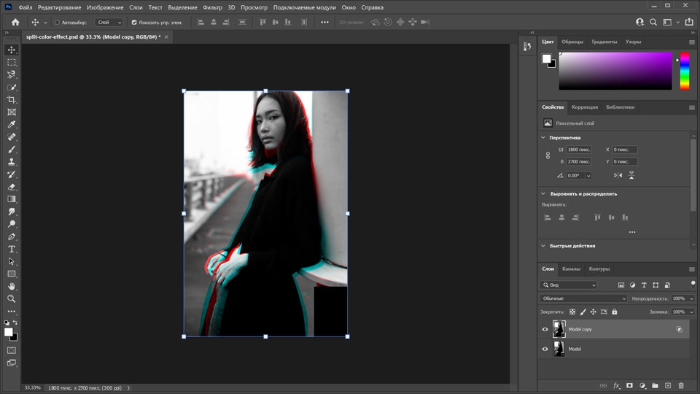Click the fx layer style icon
Screen dimensions: 700x394
616,385
